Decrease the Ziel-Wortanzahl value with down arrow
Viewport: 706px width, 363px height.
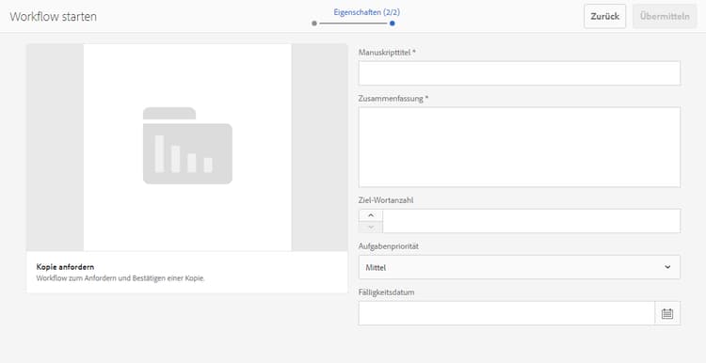coord(371,227)
